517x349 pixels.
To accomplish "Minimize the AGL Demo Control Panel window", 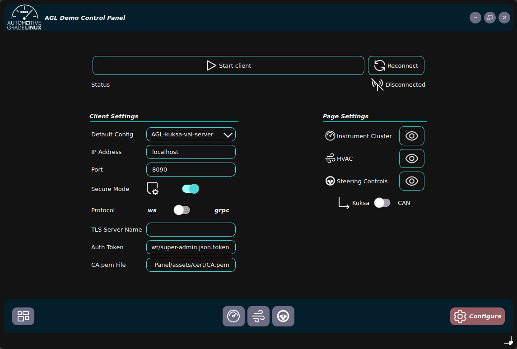I will 475,18.
